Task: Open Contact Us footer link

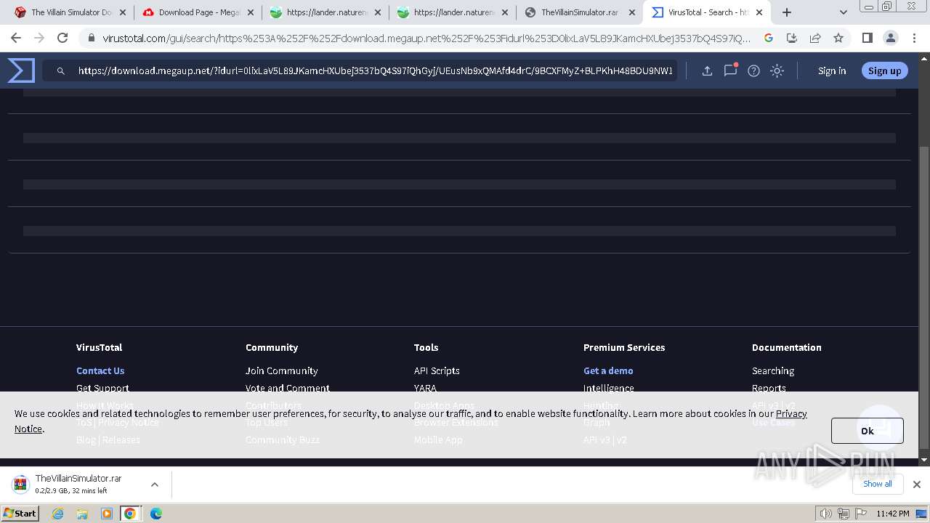Action: tap(100, 370)
